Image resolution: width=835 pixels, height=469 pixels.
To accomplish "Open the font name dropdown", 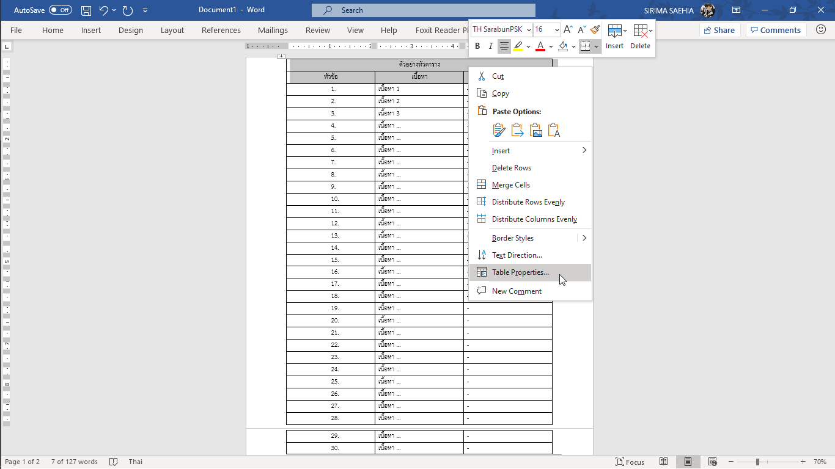I will click(528, 29).
